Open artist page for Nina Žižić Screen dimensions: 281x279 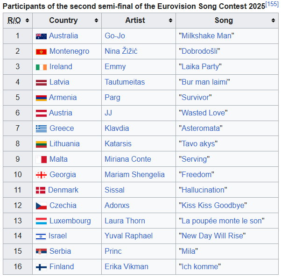click(x=121, y=51)
